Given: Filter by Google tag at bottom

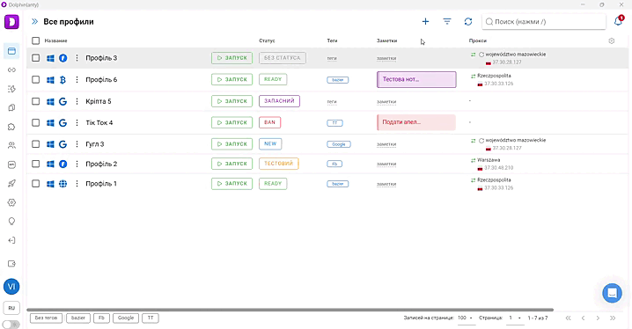Looking at the screenshot, I should pyautogui.click(x=126, y=318).
